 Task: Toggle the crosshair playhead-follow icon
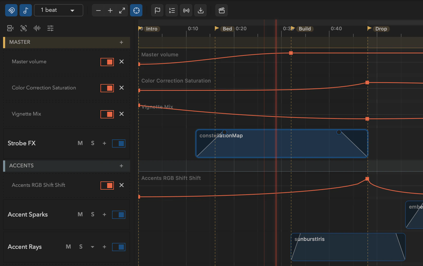click(136, 11)
